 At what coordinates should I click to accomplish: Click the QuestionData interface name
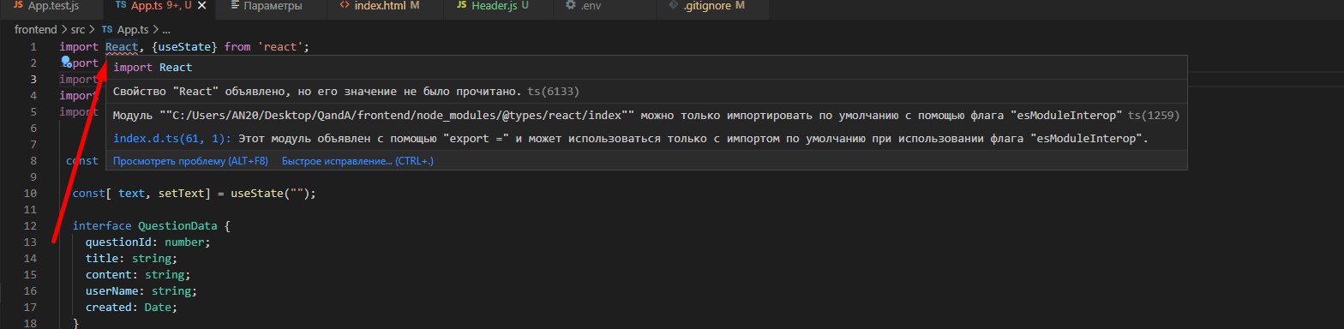click(178, 227)
